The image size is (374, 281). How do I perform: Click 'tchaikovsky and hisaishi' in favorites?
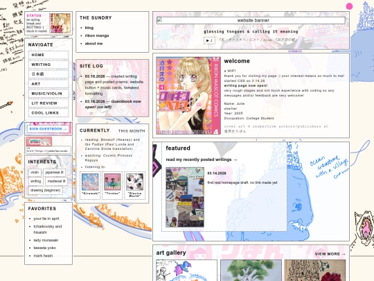tap(48, 230)
